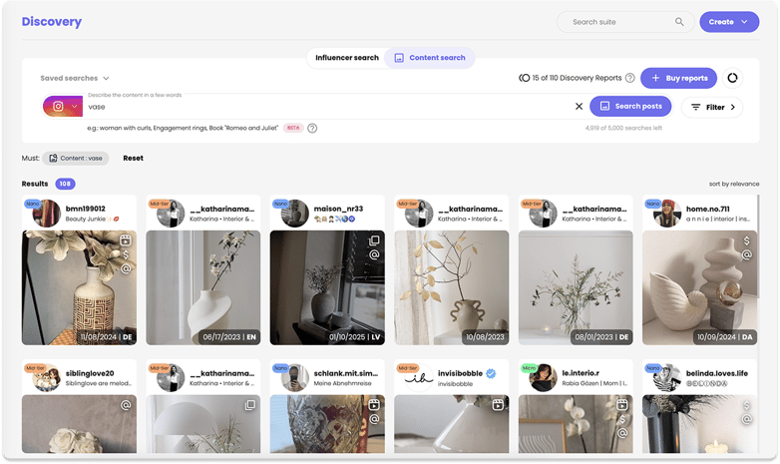The height and width of the screenshot is (464, 780).
Task: Click the content description input containing vase
Action: click(328, 107)
